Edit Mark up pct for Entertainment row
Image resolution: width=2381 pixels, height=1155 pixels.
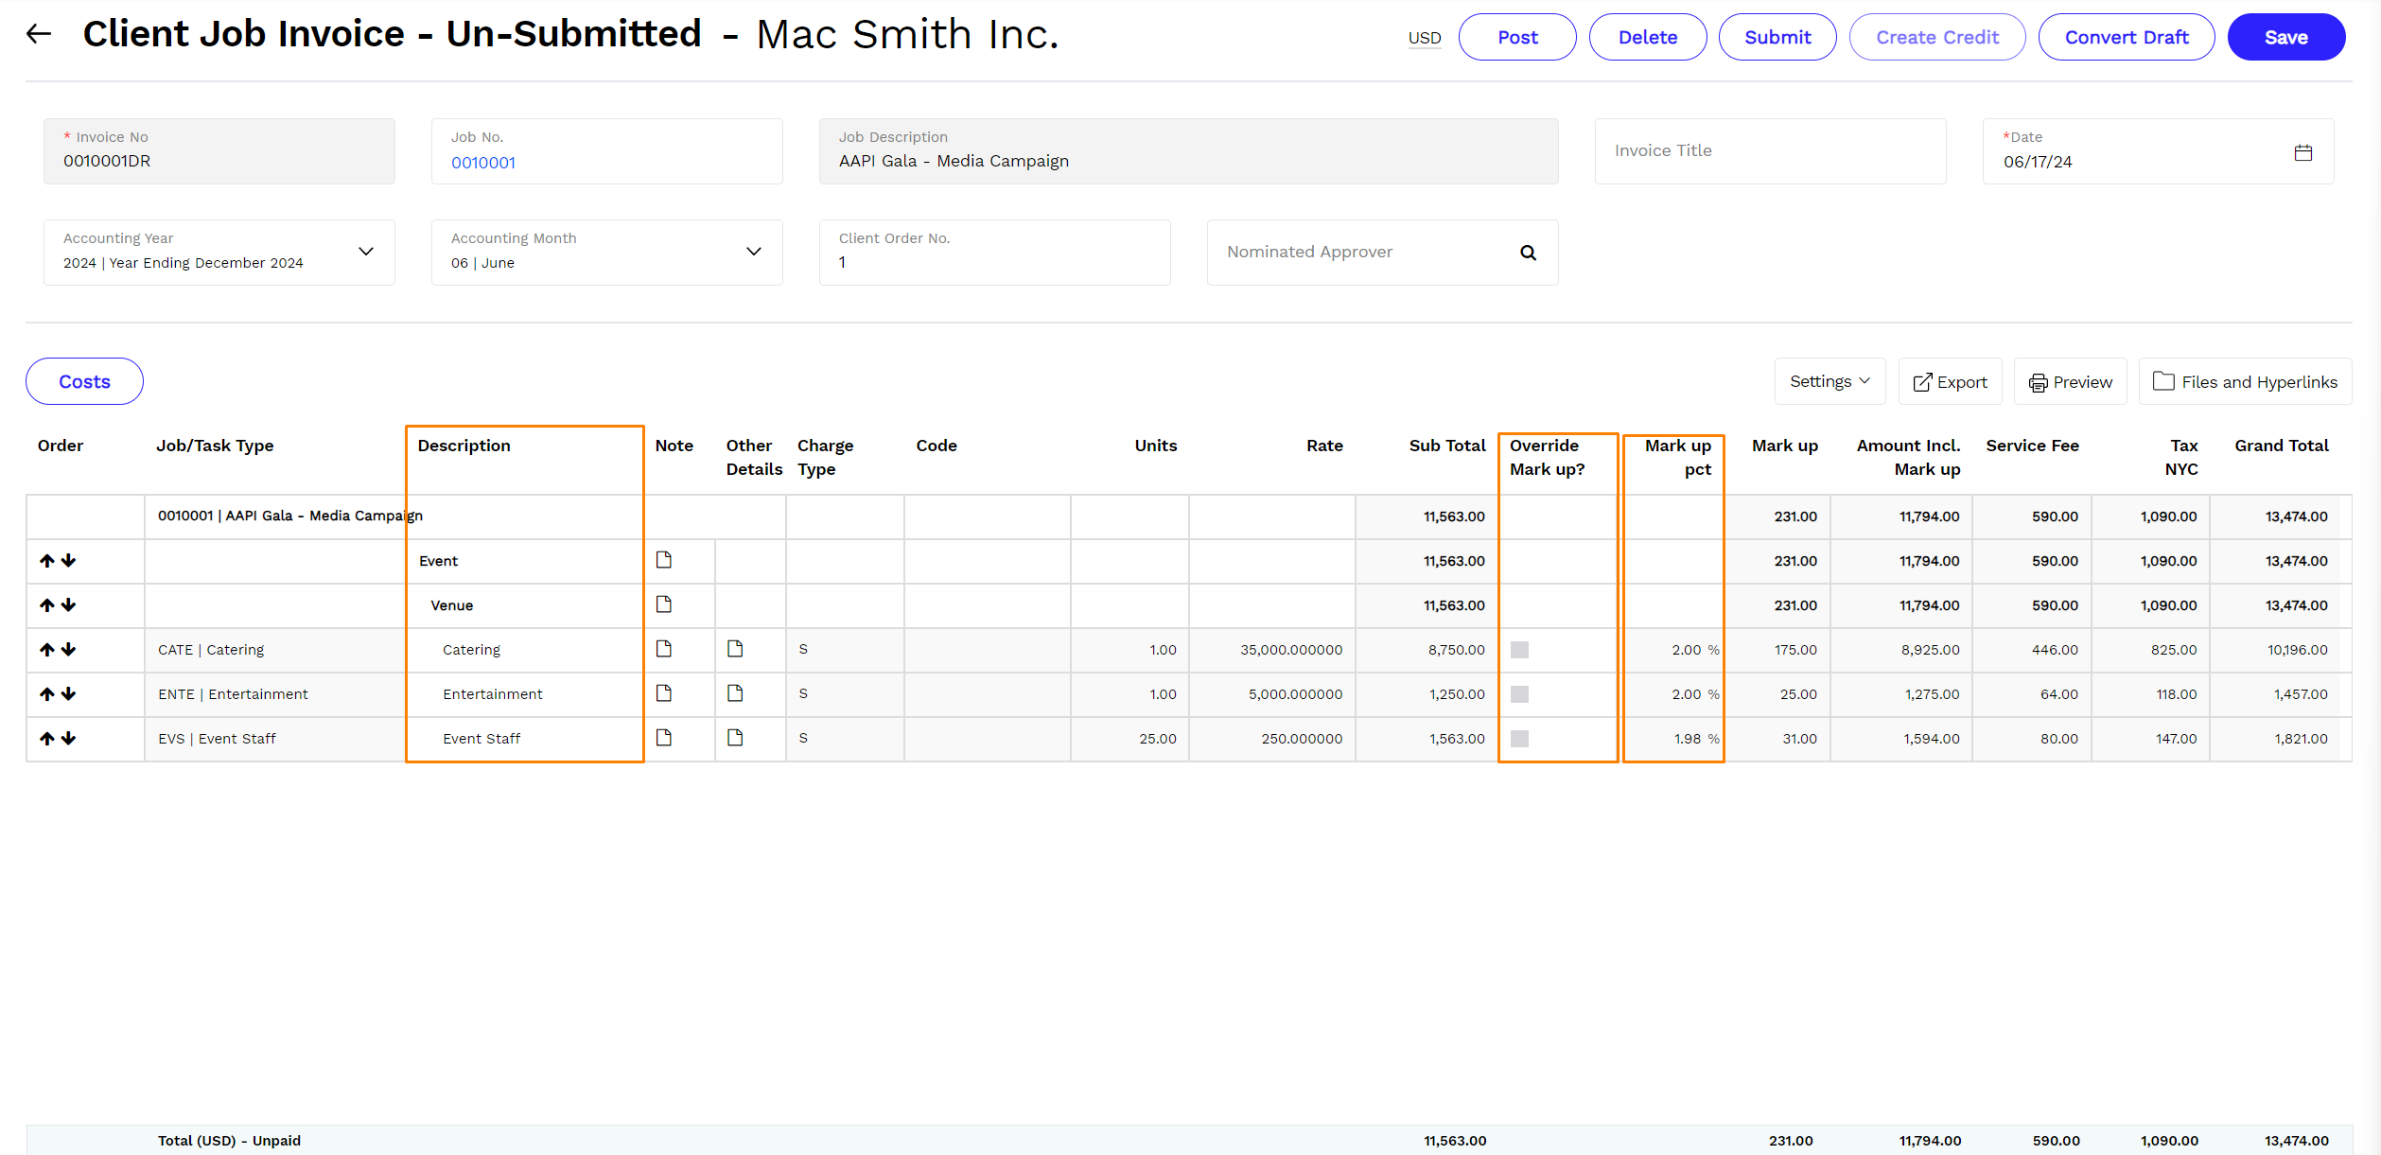pyautogui.click(x=1673, y=694)
